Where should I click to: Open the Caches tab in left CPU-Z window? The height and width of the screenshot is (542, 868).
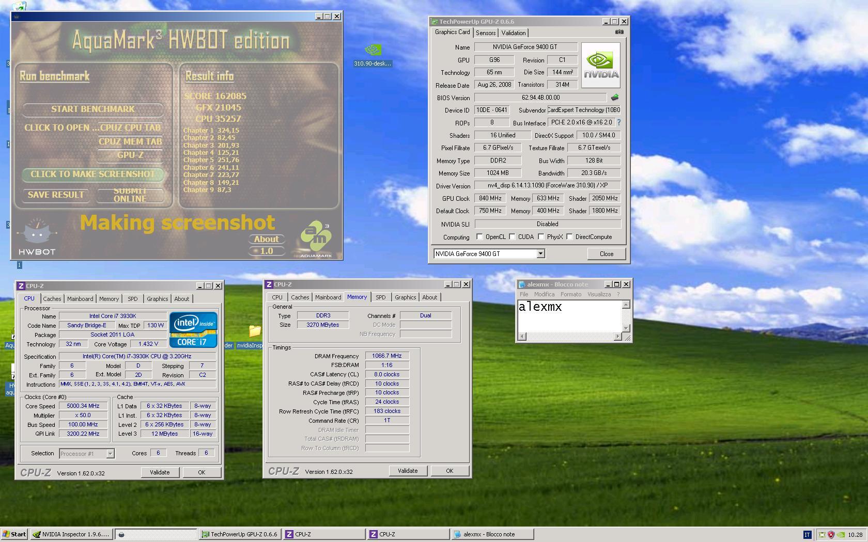click(52, 299)
